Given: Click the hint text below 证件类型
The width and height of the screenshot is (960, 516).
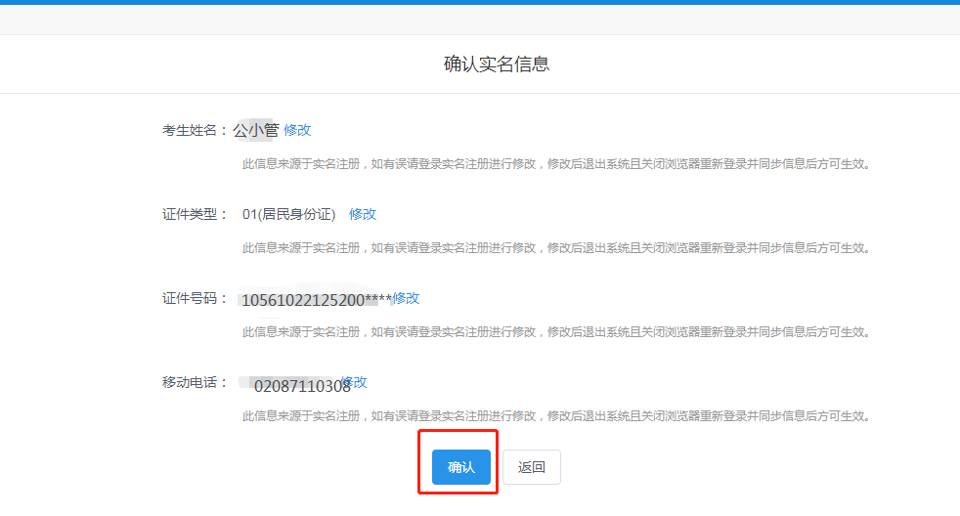Looking at the screenshot, I should pyautogui.click(x=555, y=248).
